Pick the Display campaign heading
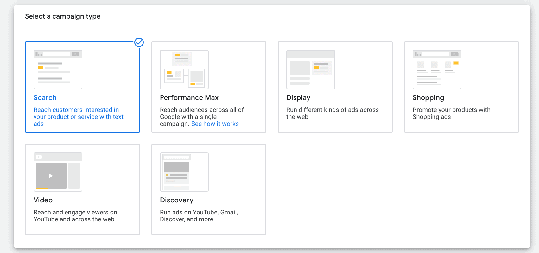The width and height of the screenshot is (539, 253). click(x=298, y=98)
